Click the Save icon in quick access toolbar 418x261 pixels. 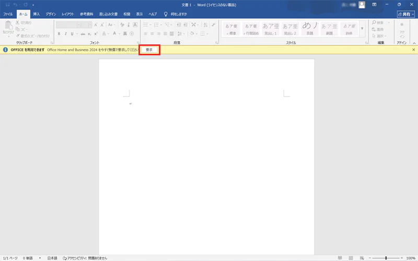click(x=7, y=5)
